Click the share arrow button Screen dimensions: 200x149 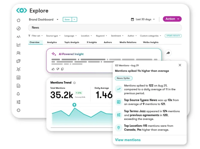[x=168, y=53]
